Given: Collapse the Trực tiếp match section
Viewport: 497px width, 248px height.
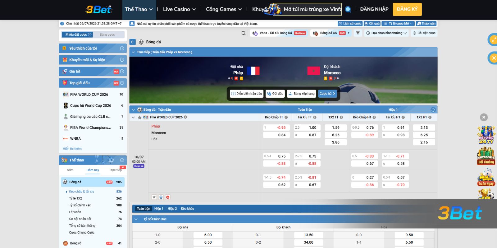Looking at the screenshot, I should pyautogui.click(x=133, y=52).
